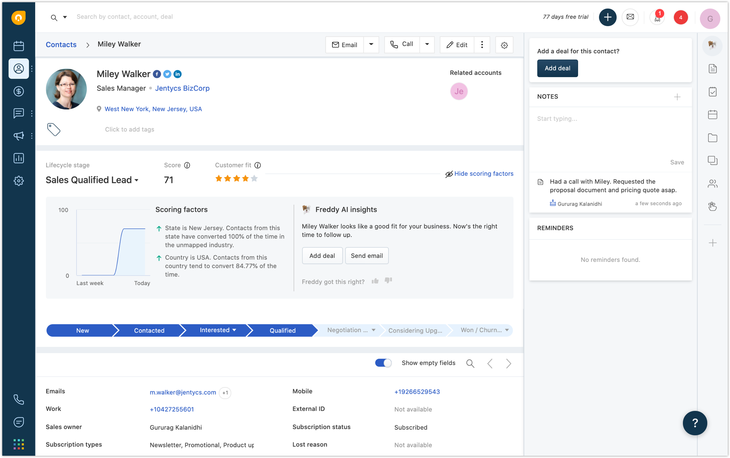
Task: Click the Add deal button in sidebar
Action: (x=557, y=68)
